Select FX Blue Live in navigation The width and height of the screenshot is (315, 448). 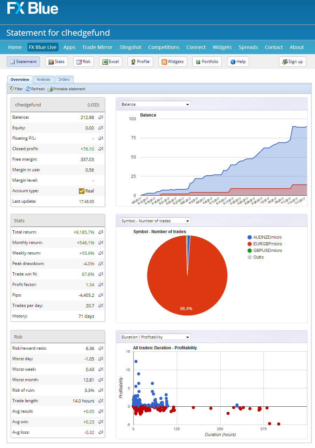coord(43,47)
